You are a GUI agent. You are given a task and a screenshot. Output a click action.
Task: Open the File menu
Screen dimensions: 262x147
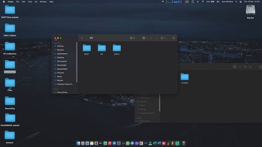(x=18, y=2)
